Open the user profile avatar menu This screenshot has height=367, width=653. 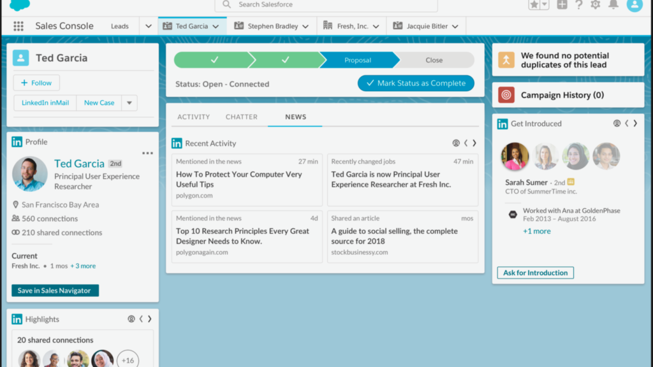[635, 4]
